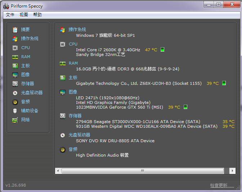Click the 光盘驱动器 disc icon in sidebar
The height and width of the screenshot is (192, 242).
tap(15, 93)
